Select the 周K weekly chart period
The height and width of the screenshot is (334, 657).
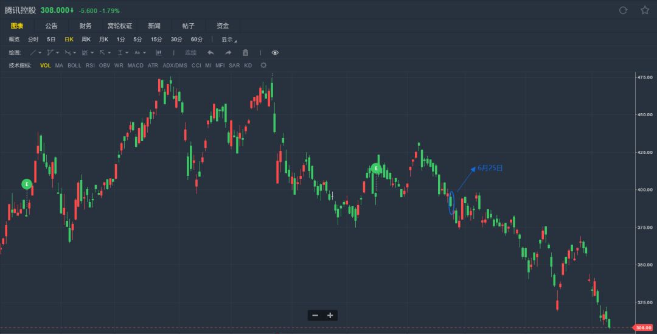[86, 40]
